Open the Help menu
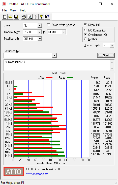118x185 pixels. coord(23,10)
